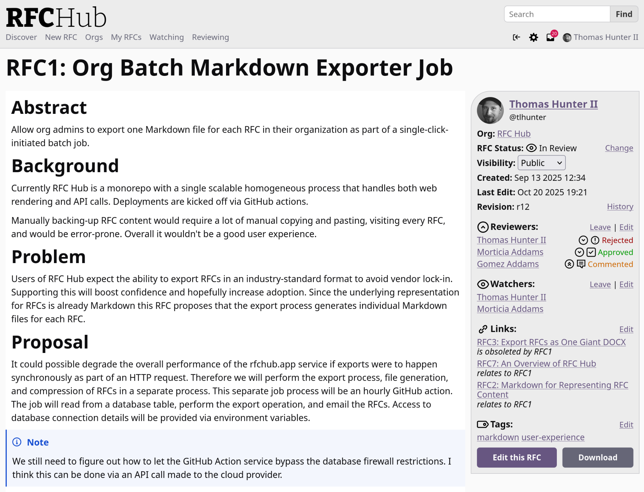Click the Search input field
This screenshot has width=644, height=492.
pos(557,14)
